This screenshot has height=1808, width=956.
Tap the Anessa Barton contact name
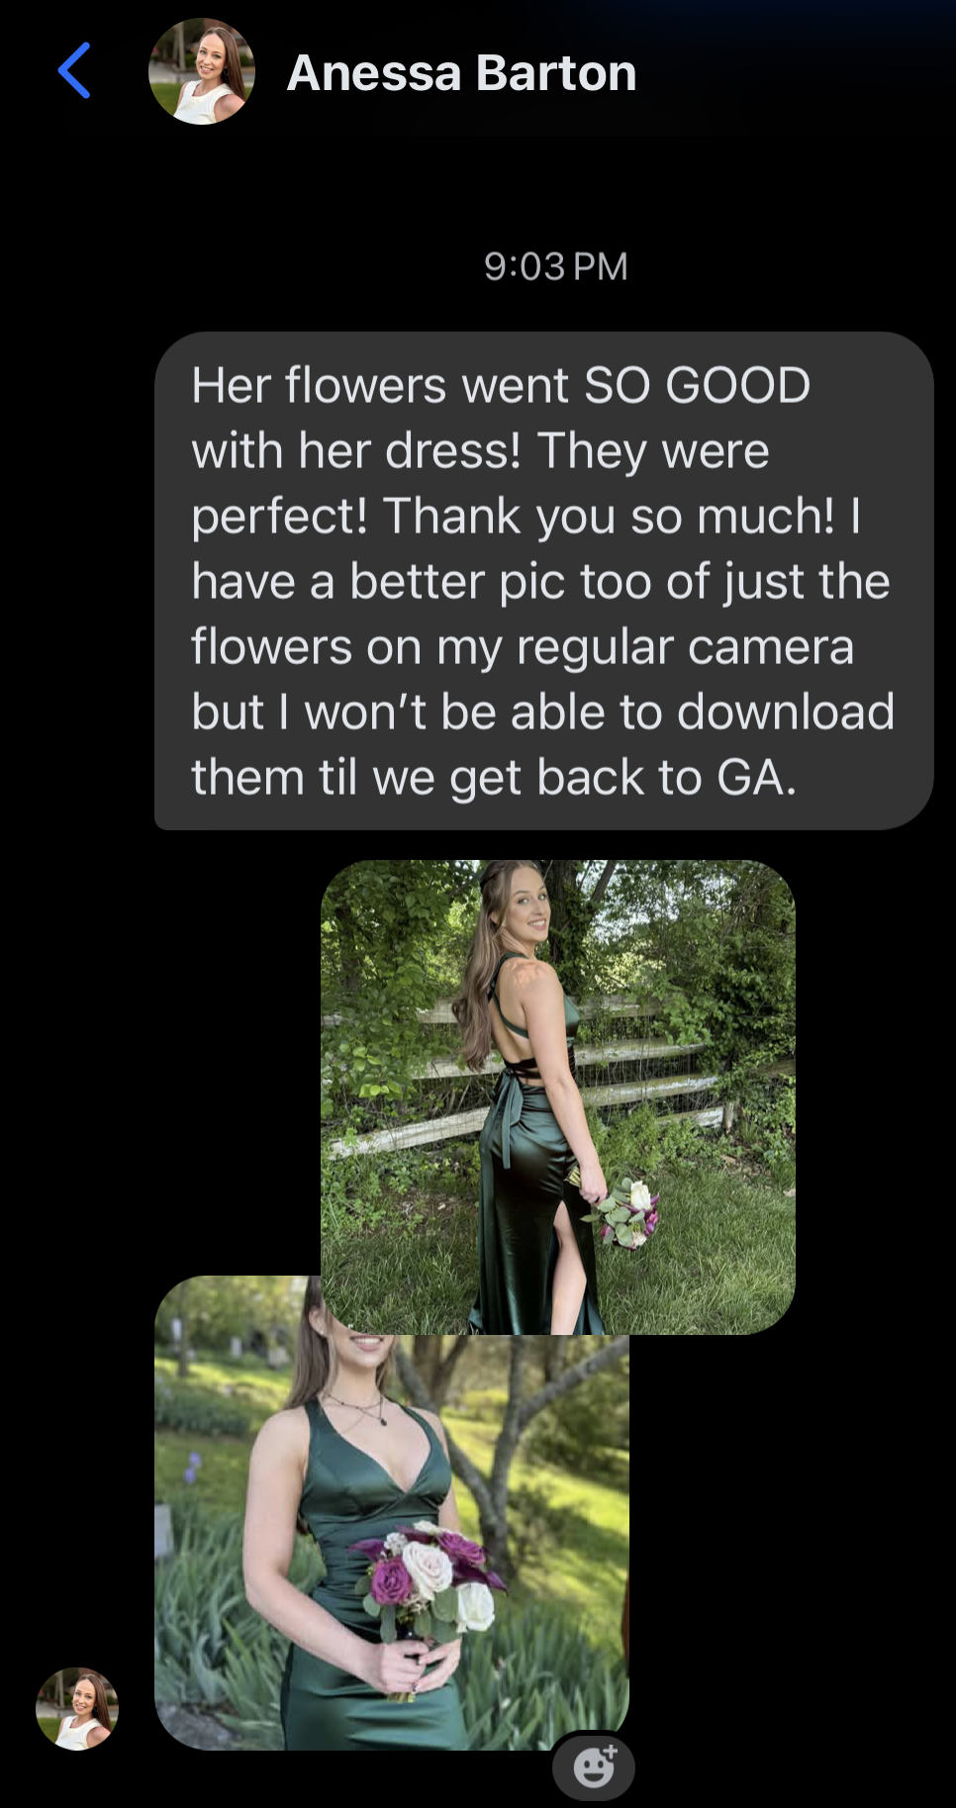pos(461,73)
